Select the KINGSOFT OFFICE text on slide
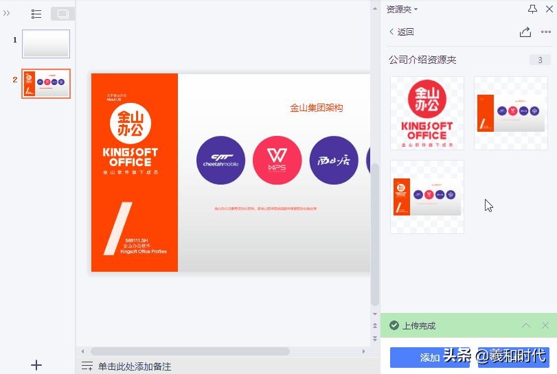Viewport: 557px width, 374px height. coord(130,157)
